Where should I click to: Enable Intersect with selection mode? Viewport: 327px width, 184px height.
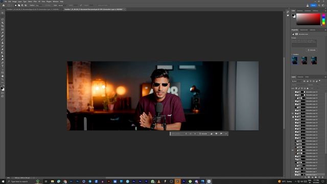[x=26, y=5]
